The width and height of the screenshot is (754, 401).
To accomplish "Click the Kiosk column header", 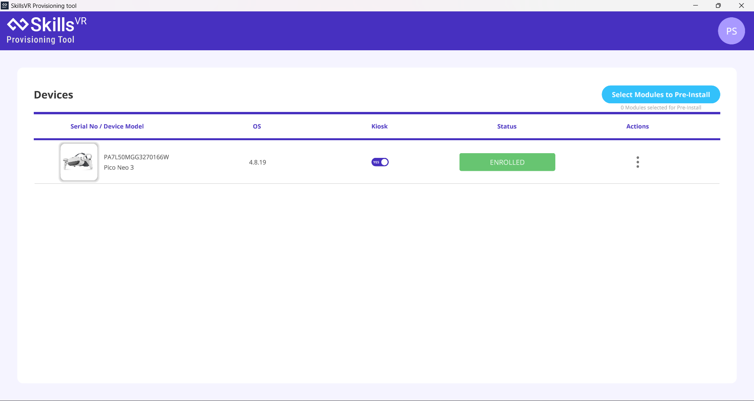I will [379, 126].
